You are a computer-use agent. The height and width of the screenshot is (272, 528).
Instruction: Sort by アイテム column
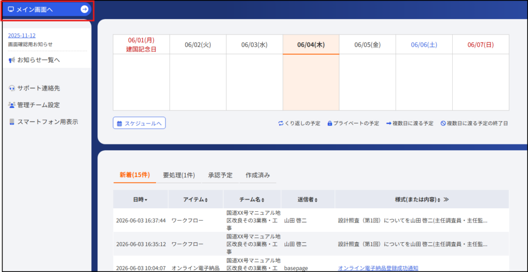point(195,199)
